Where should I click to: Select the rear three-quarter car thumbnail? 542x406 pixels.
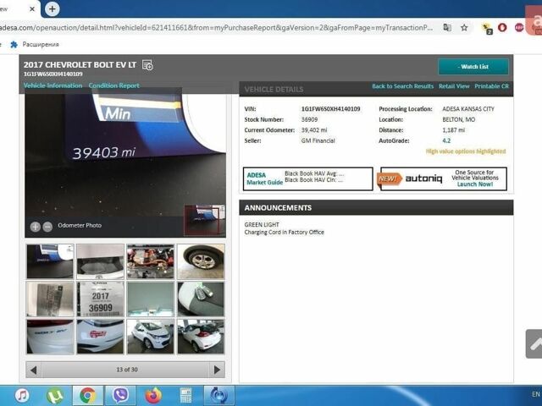point(201,337)
